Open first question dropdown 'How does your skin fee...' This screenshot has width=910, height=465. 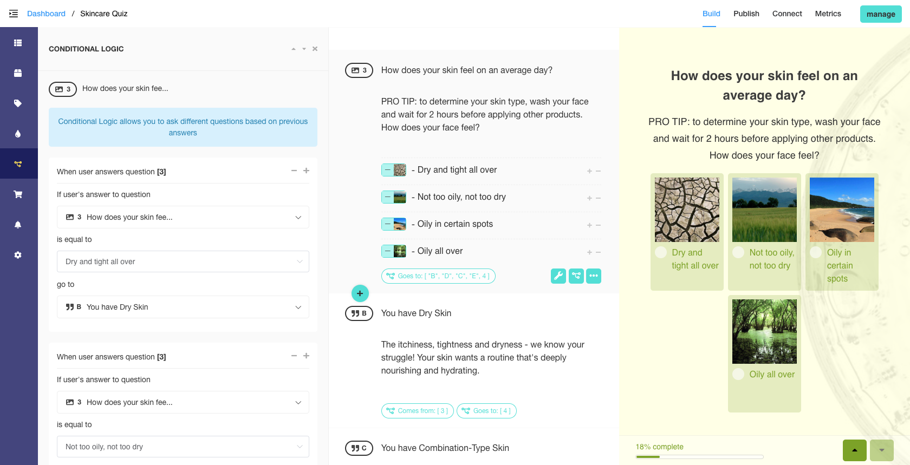[183, 217]
